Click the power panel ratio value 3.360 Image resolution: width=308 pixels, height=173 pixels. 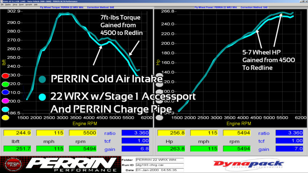(289, 133)
